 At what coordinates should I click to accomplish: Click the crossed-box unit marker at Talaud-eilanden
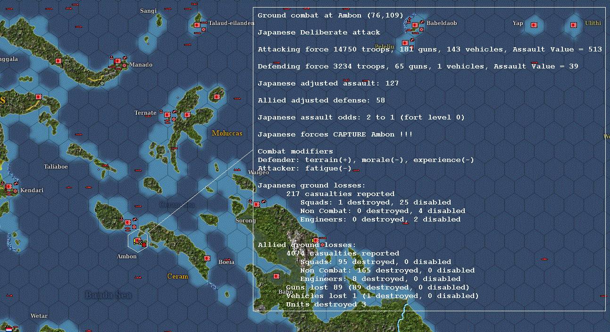(203, 29)
